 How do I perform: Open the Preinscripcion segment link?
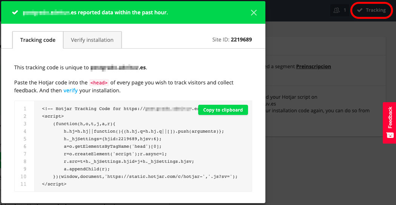(x=313, y=67)
